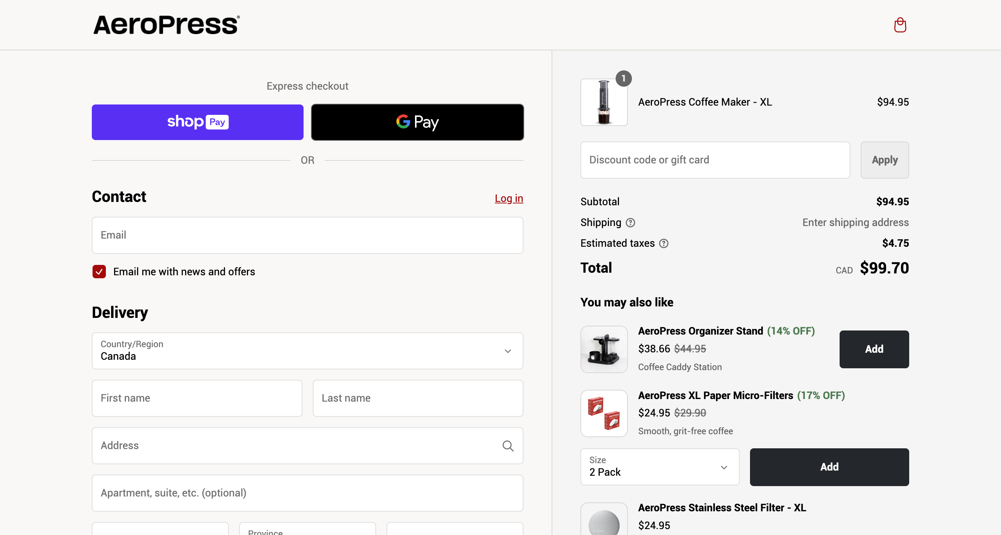Click the AeroPress Organizer Stand product title

pos(700,331)
